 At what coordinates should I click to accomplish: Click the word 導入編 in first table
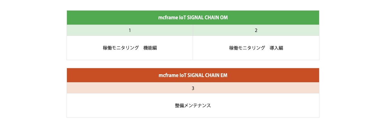[277, 48]
